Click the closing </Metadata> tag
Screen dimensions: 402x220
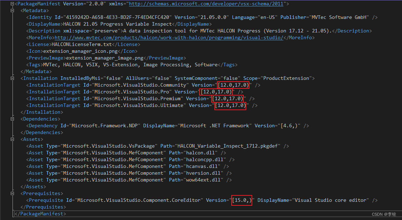36,72
